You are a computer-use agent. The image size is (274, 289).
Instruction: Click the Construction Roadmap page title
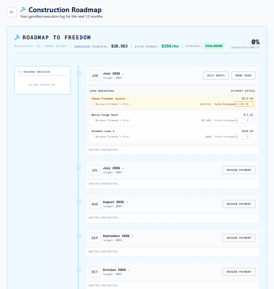[65, 10]
